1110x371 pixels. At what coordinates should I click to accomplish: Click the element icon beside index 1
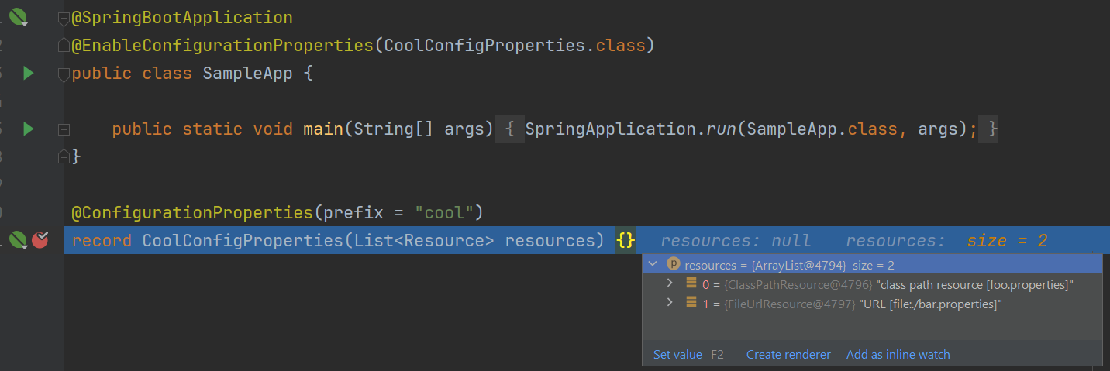click(691, 303)
